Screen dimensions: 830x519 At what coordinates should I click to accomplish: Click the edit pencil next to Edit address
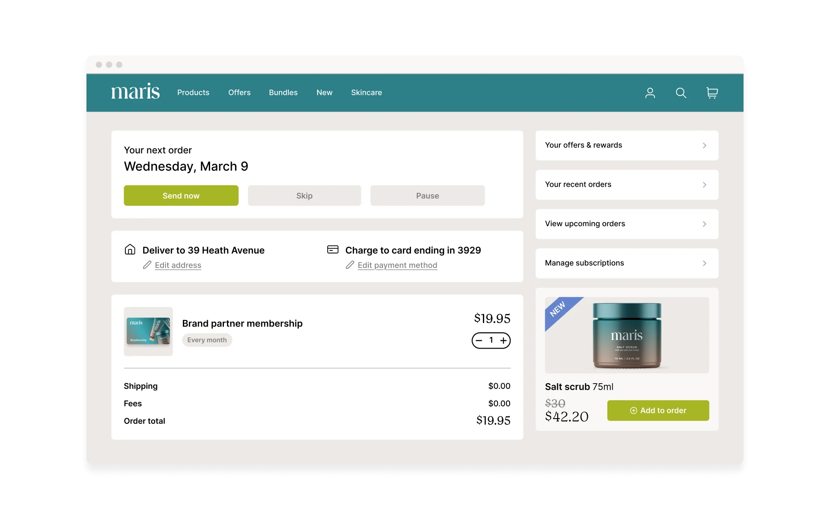click(147, 265)
